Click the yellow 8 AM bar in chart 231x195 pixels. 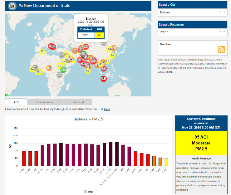pos(166,162)
